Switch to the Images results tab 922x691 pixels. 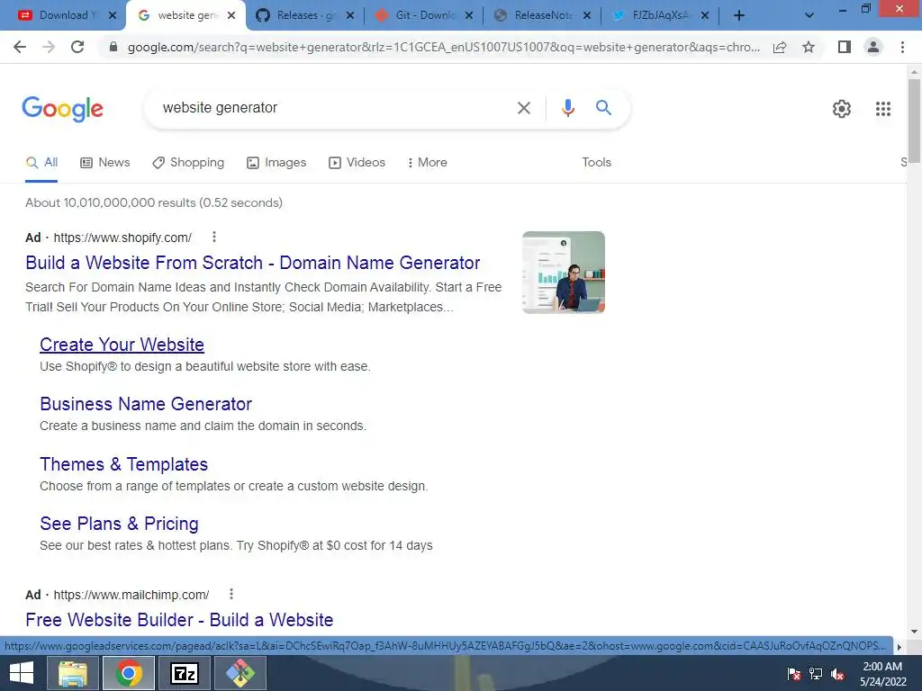pyautogui.click(x=276, y=163)
